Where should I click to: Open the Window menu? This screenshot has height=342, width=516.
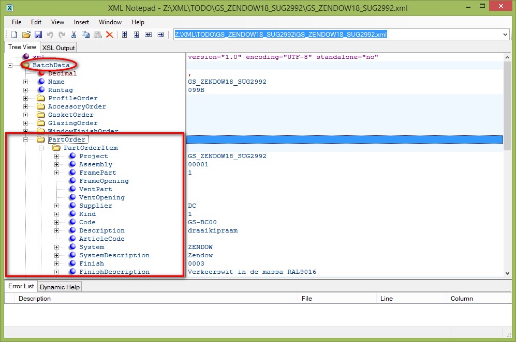pyautogui.click(x=110, y=22)
